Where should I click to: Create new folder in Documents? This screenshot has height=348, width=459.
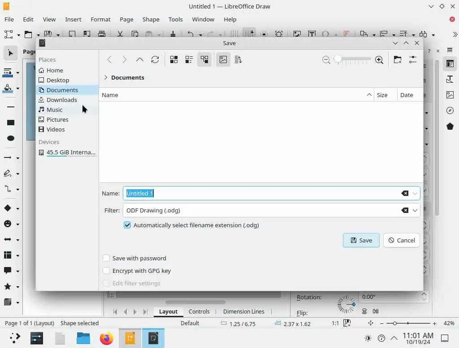coord(397,60)
